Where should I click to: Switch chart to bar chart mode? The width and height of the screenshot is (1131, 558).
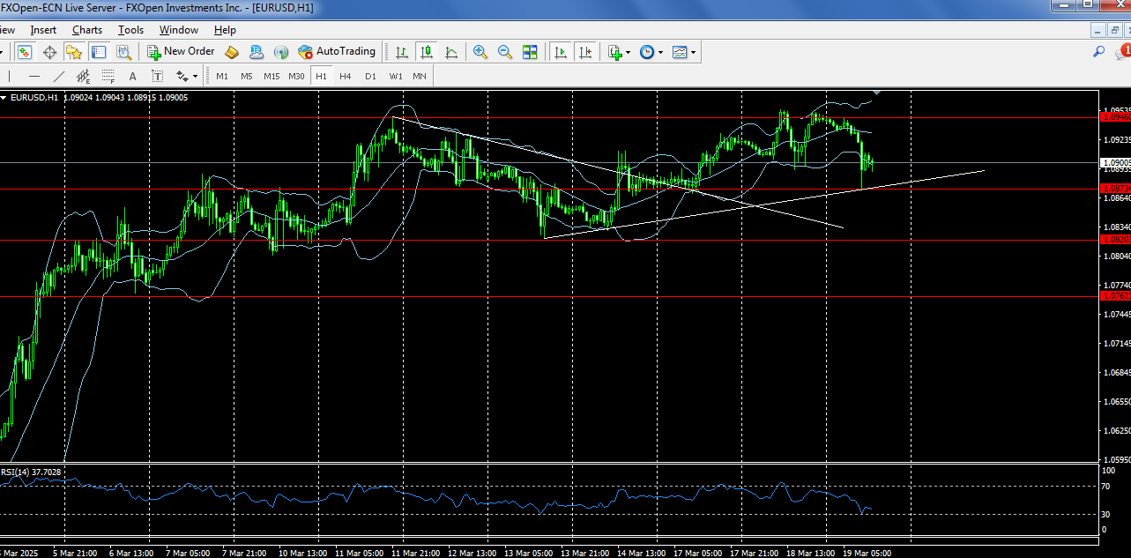click(402, 52)
